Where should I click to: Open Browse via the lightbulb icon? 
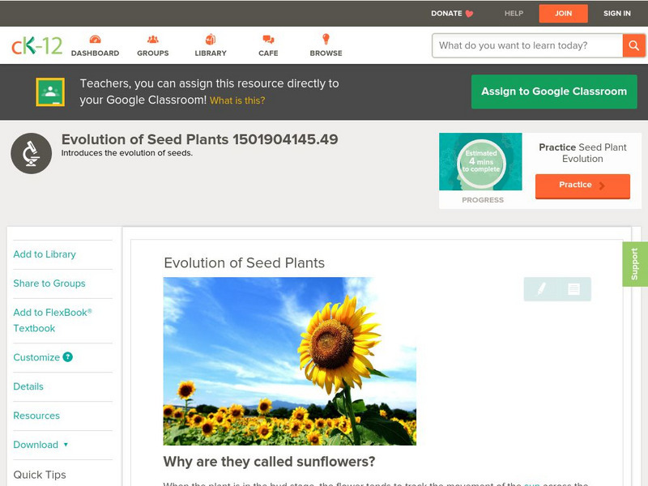coord(325,38)
